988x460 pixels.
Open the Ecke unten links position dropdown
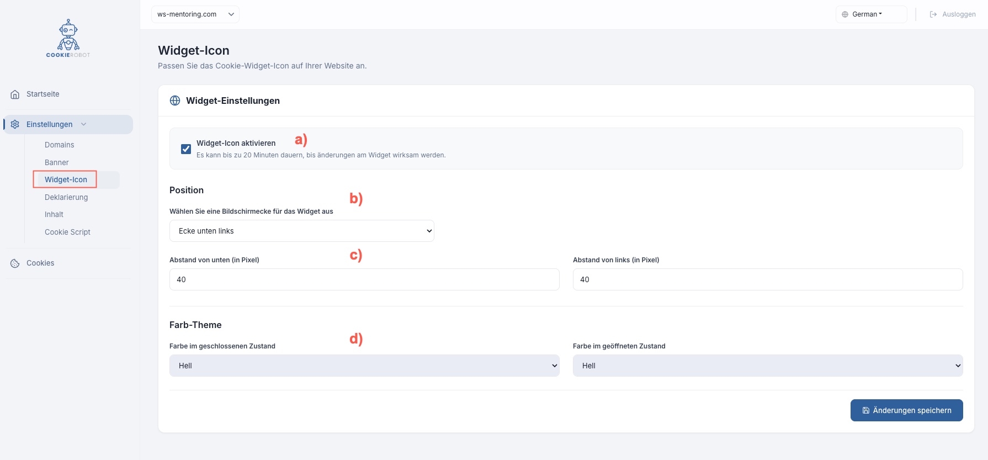(x=301, y=231)
